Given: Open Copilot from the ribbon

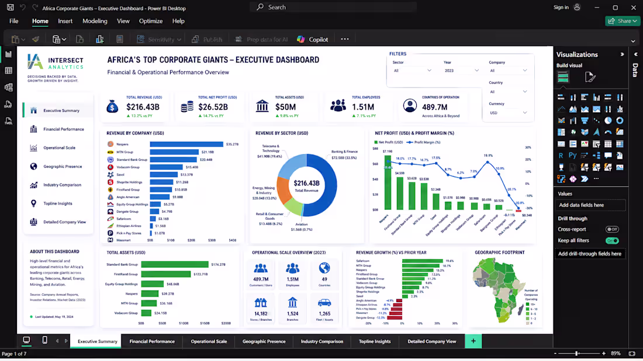Looking at the screenshot, I should 313,39.
